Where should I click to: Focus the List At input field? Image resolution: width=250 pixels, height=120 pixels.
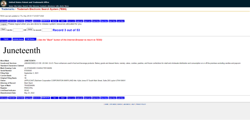coord(18,30)
